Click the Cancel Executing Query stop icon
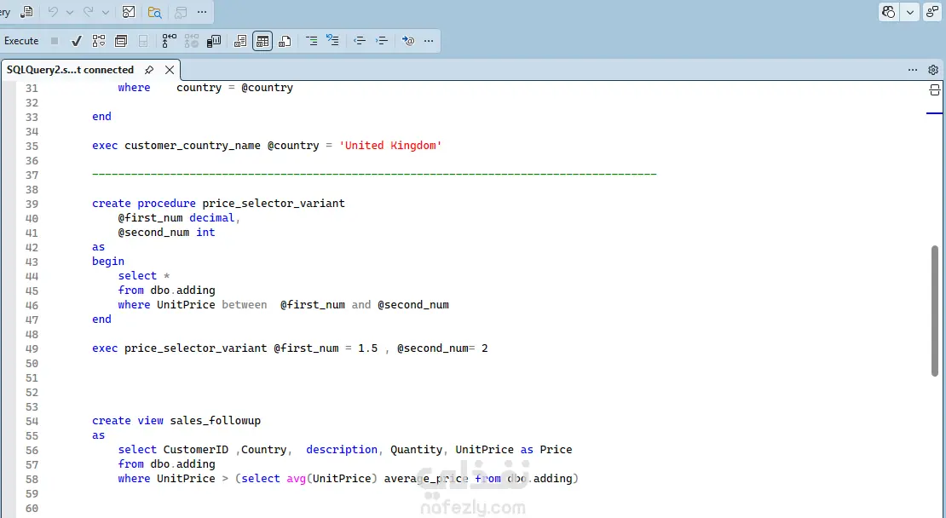 click(55, 41)
